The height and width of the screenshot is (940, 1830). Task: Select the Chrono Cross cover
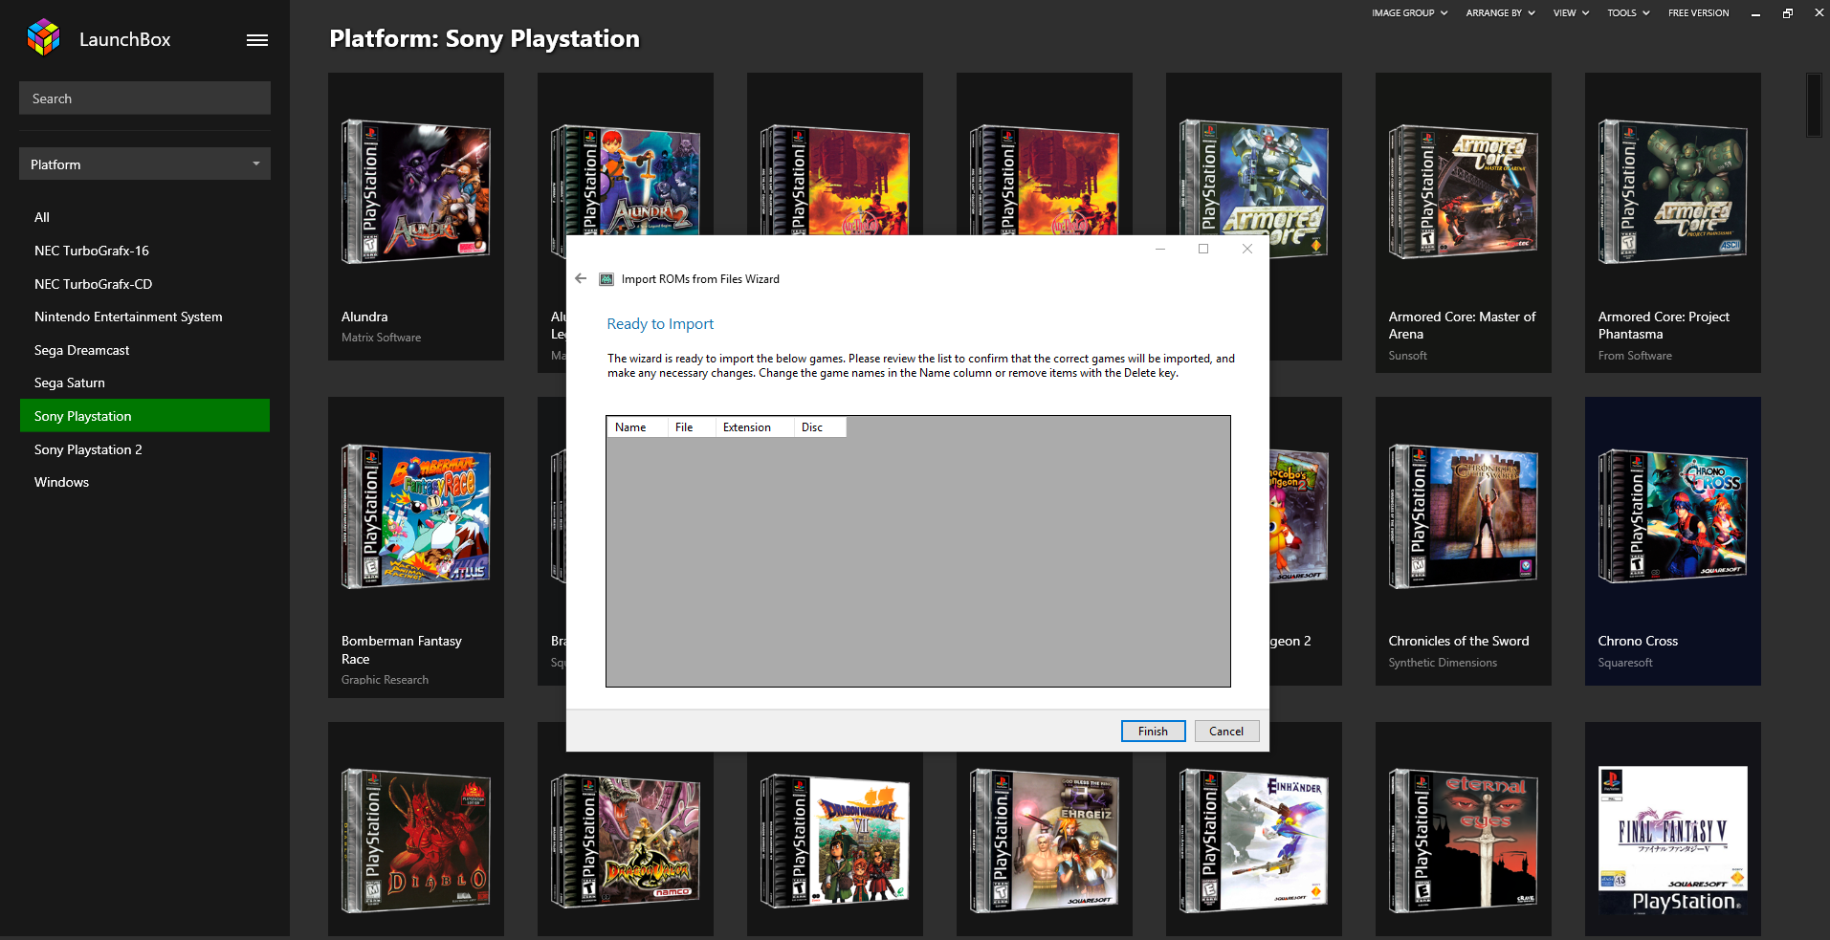tap(1673, 516)
